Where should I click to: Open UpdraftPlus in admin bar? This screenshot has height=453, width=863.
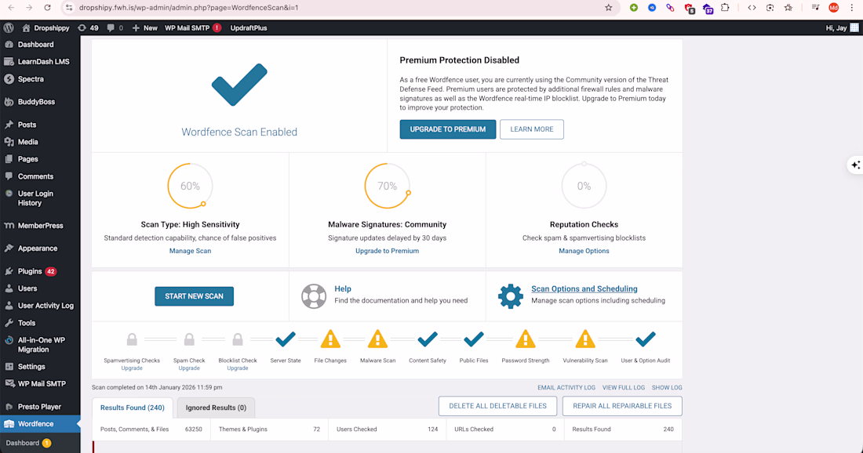[x=249, y=28]
